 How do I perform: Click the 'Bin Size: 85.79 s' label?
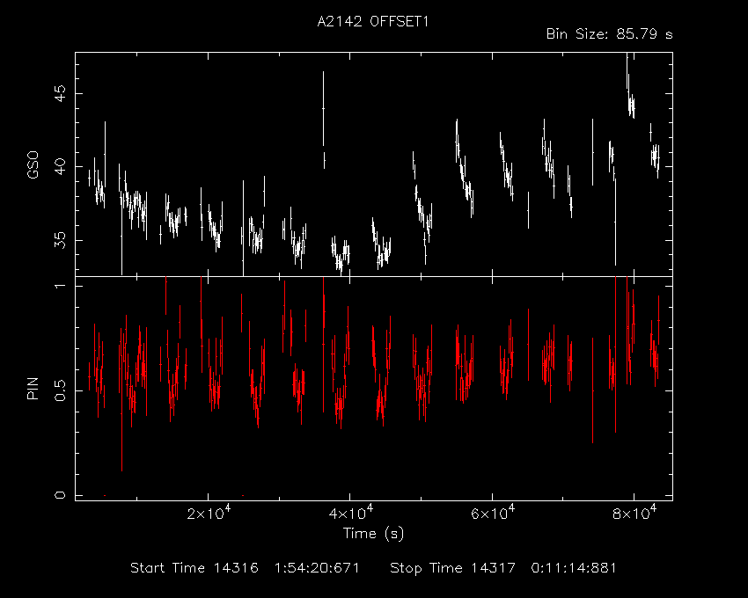[x=610, y=34]
